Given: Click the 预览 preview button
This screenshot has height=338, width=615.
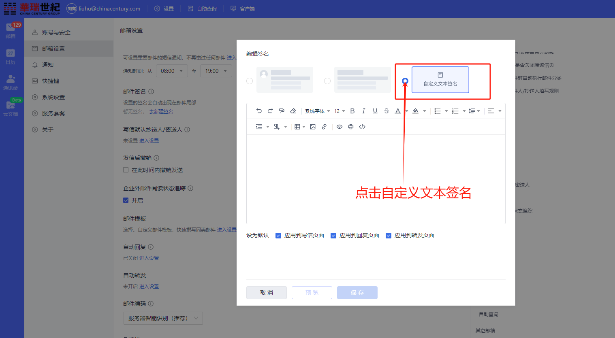Looking at the screenshot, I should (312, 293).
